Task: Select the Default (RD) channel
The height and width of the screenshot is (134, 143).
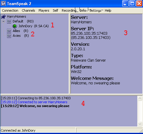Action: click(x=23, y=21)
